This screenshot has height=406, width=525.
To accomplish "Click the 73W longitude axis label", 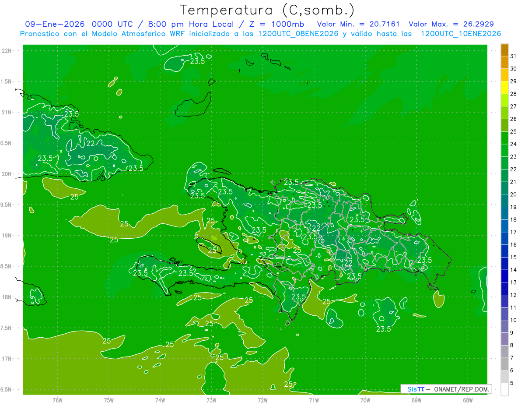I will click(211, 400).
